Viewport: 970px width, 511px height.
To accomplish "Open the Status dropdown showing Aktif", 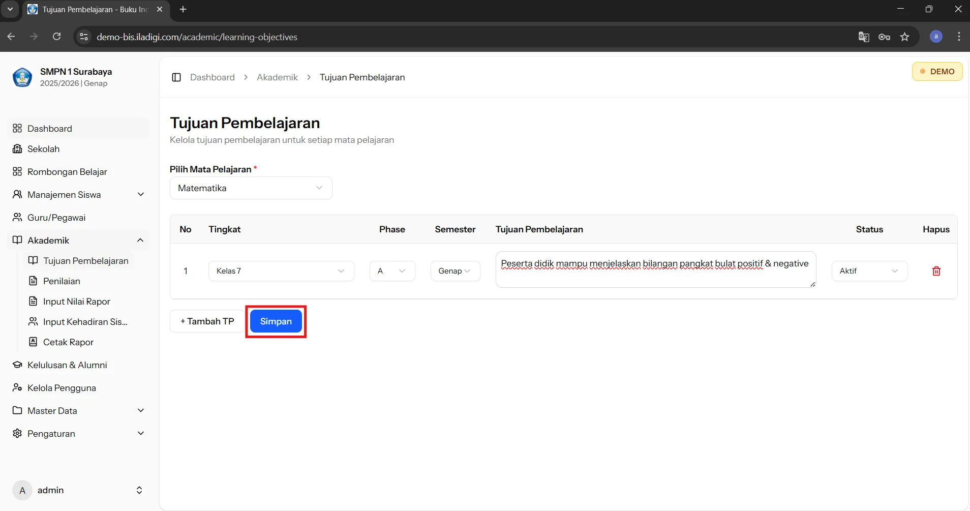I will point(869,271).
